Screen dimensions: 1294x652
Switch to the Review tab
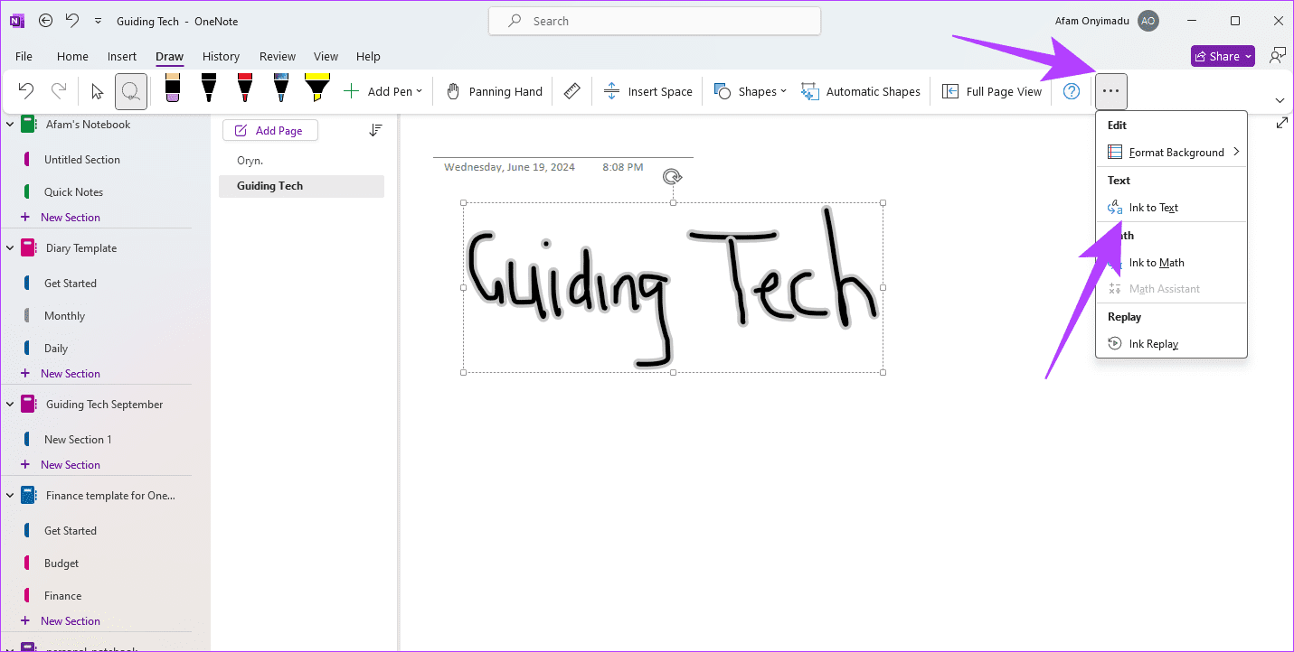pyautogui.click(x=277, y=56)
